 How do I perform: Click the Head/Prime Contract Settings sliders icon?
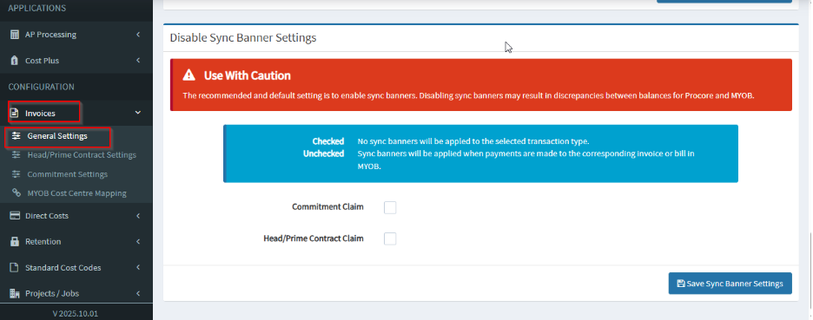(x=17, y=155)
